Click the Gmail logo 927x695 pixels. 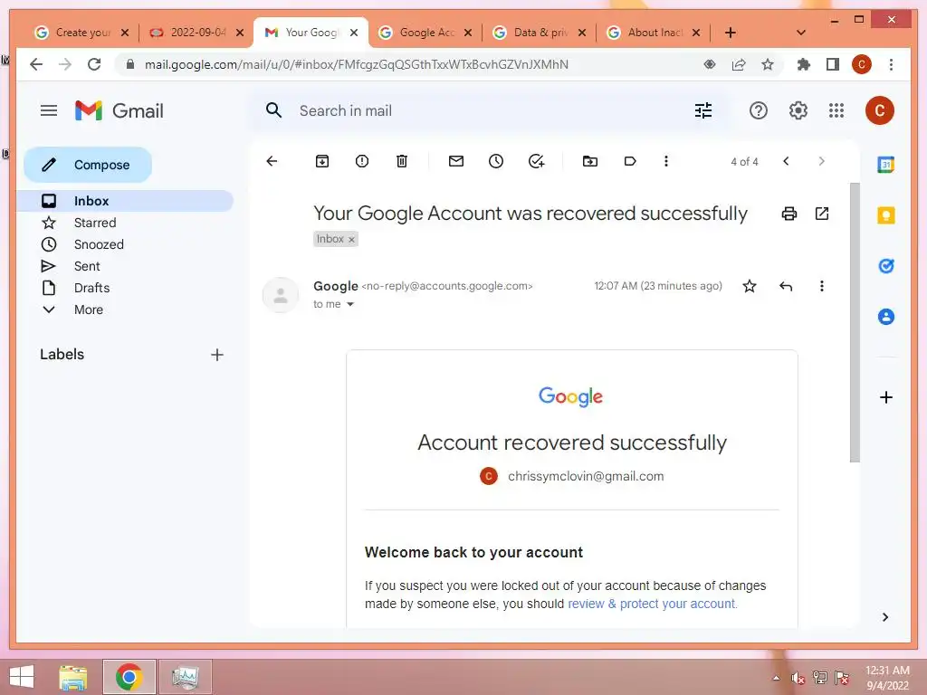[x=119, y=110]
